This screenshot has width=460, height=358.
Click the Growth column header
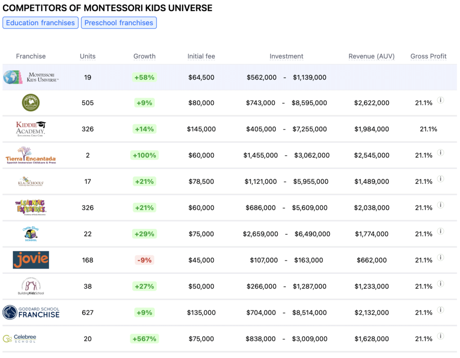click(x=144, y=56)
